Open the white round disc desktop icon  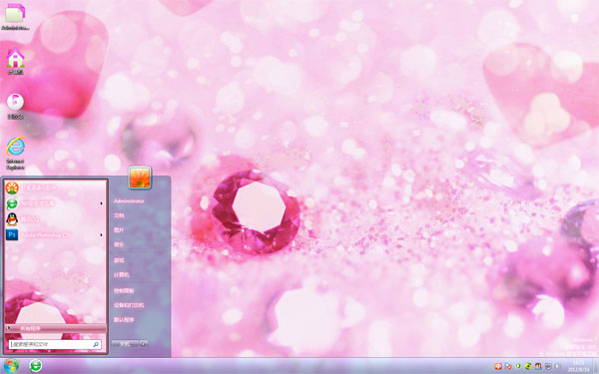15,106
